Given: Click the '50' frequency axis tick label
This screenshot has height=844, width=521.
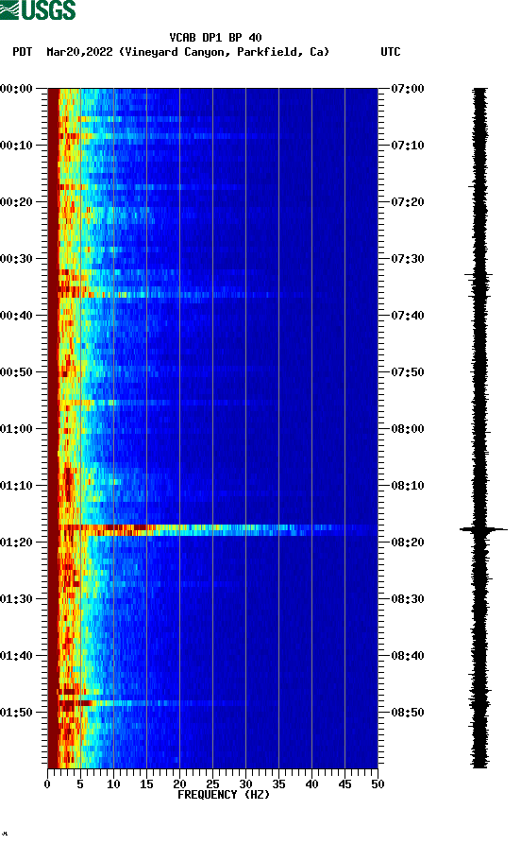Looking at the screenshot, I should (x=378, y=784).
